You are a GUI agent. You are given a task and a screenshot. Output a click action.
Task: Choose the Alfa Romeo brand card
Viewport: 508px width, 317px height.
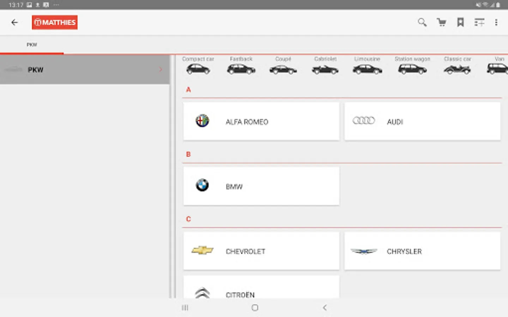pos(261,122)
